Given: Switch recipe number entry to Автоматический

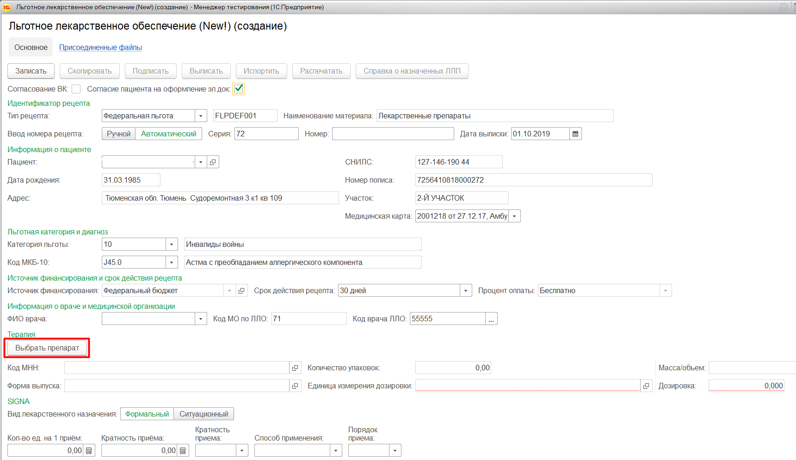Looking at the screenshot, I should point(168,134).
